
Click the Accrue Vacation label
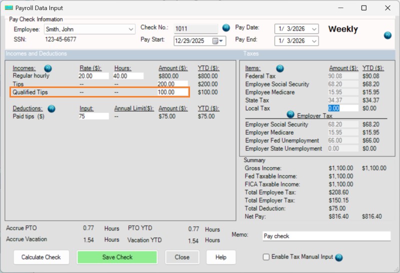pyautogui.click(x=26, y=239)
